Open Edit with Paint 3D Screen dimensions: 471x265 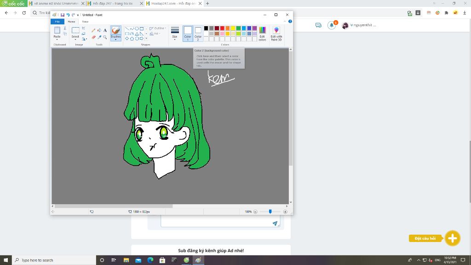pyautogui.click(x=276, y=33)
